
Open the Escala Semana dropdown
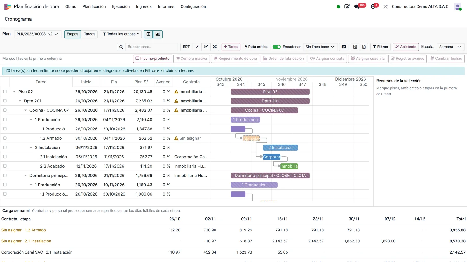(x=450, y=47)
